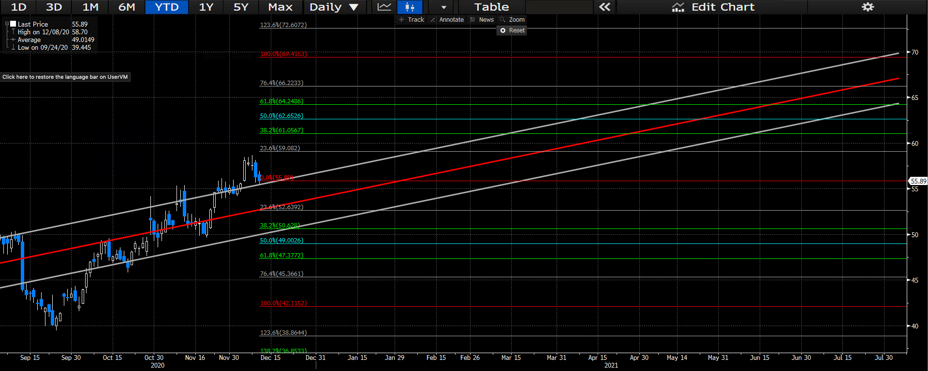Show News overlay on the chart

pos(482,20)
